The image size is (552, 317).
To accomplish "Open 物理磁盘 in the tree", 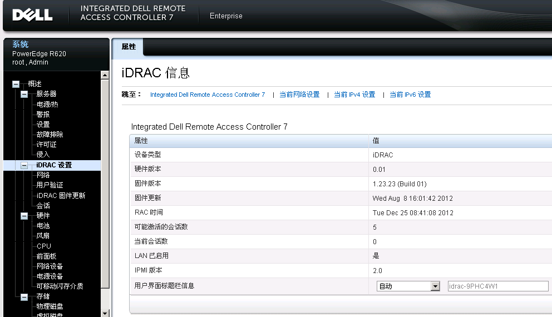I will click(x=50, y=307).
